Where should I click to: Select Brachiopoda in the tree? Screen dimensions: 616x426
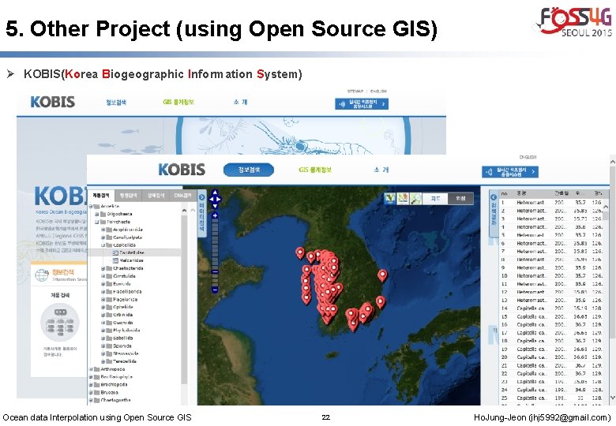click(x=114, y=384)
